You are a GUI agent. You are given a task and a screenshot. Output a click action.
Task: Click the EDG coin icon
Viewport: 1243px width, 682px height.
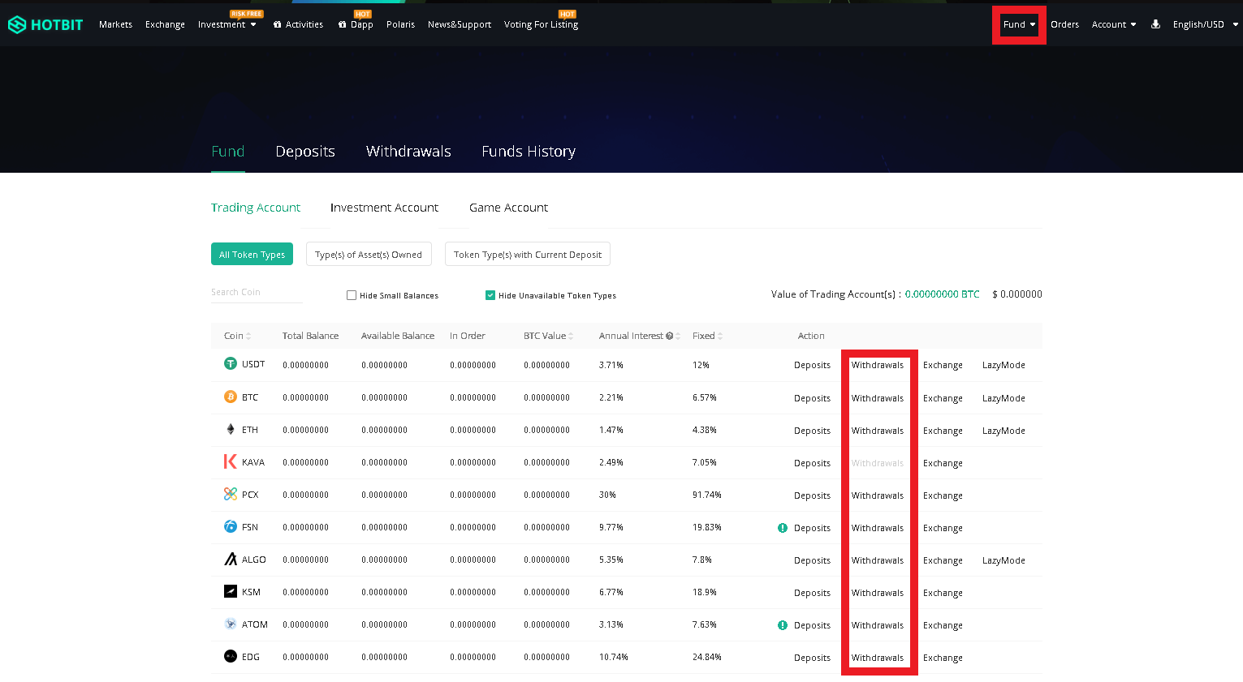pyautogui.click(x=231, y=656)
